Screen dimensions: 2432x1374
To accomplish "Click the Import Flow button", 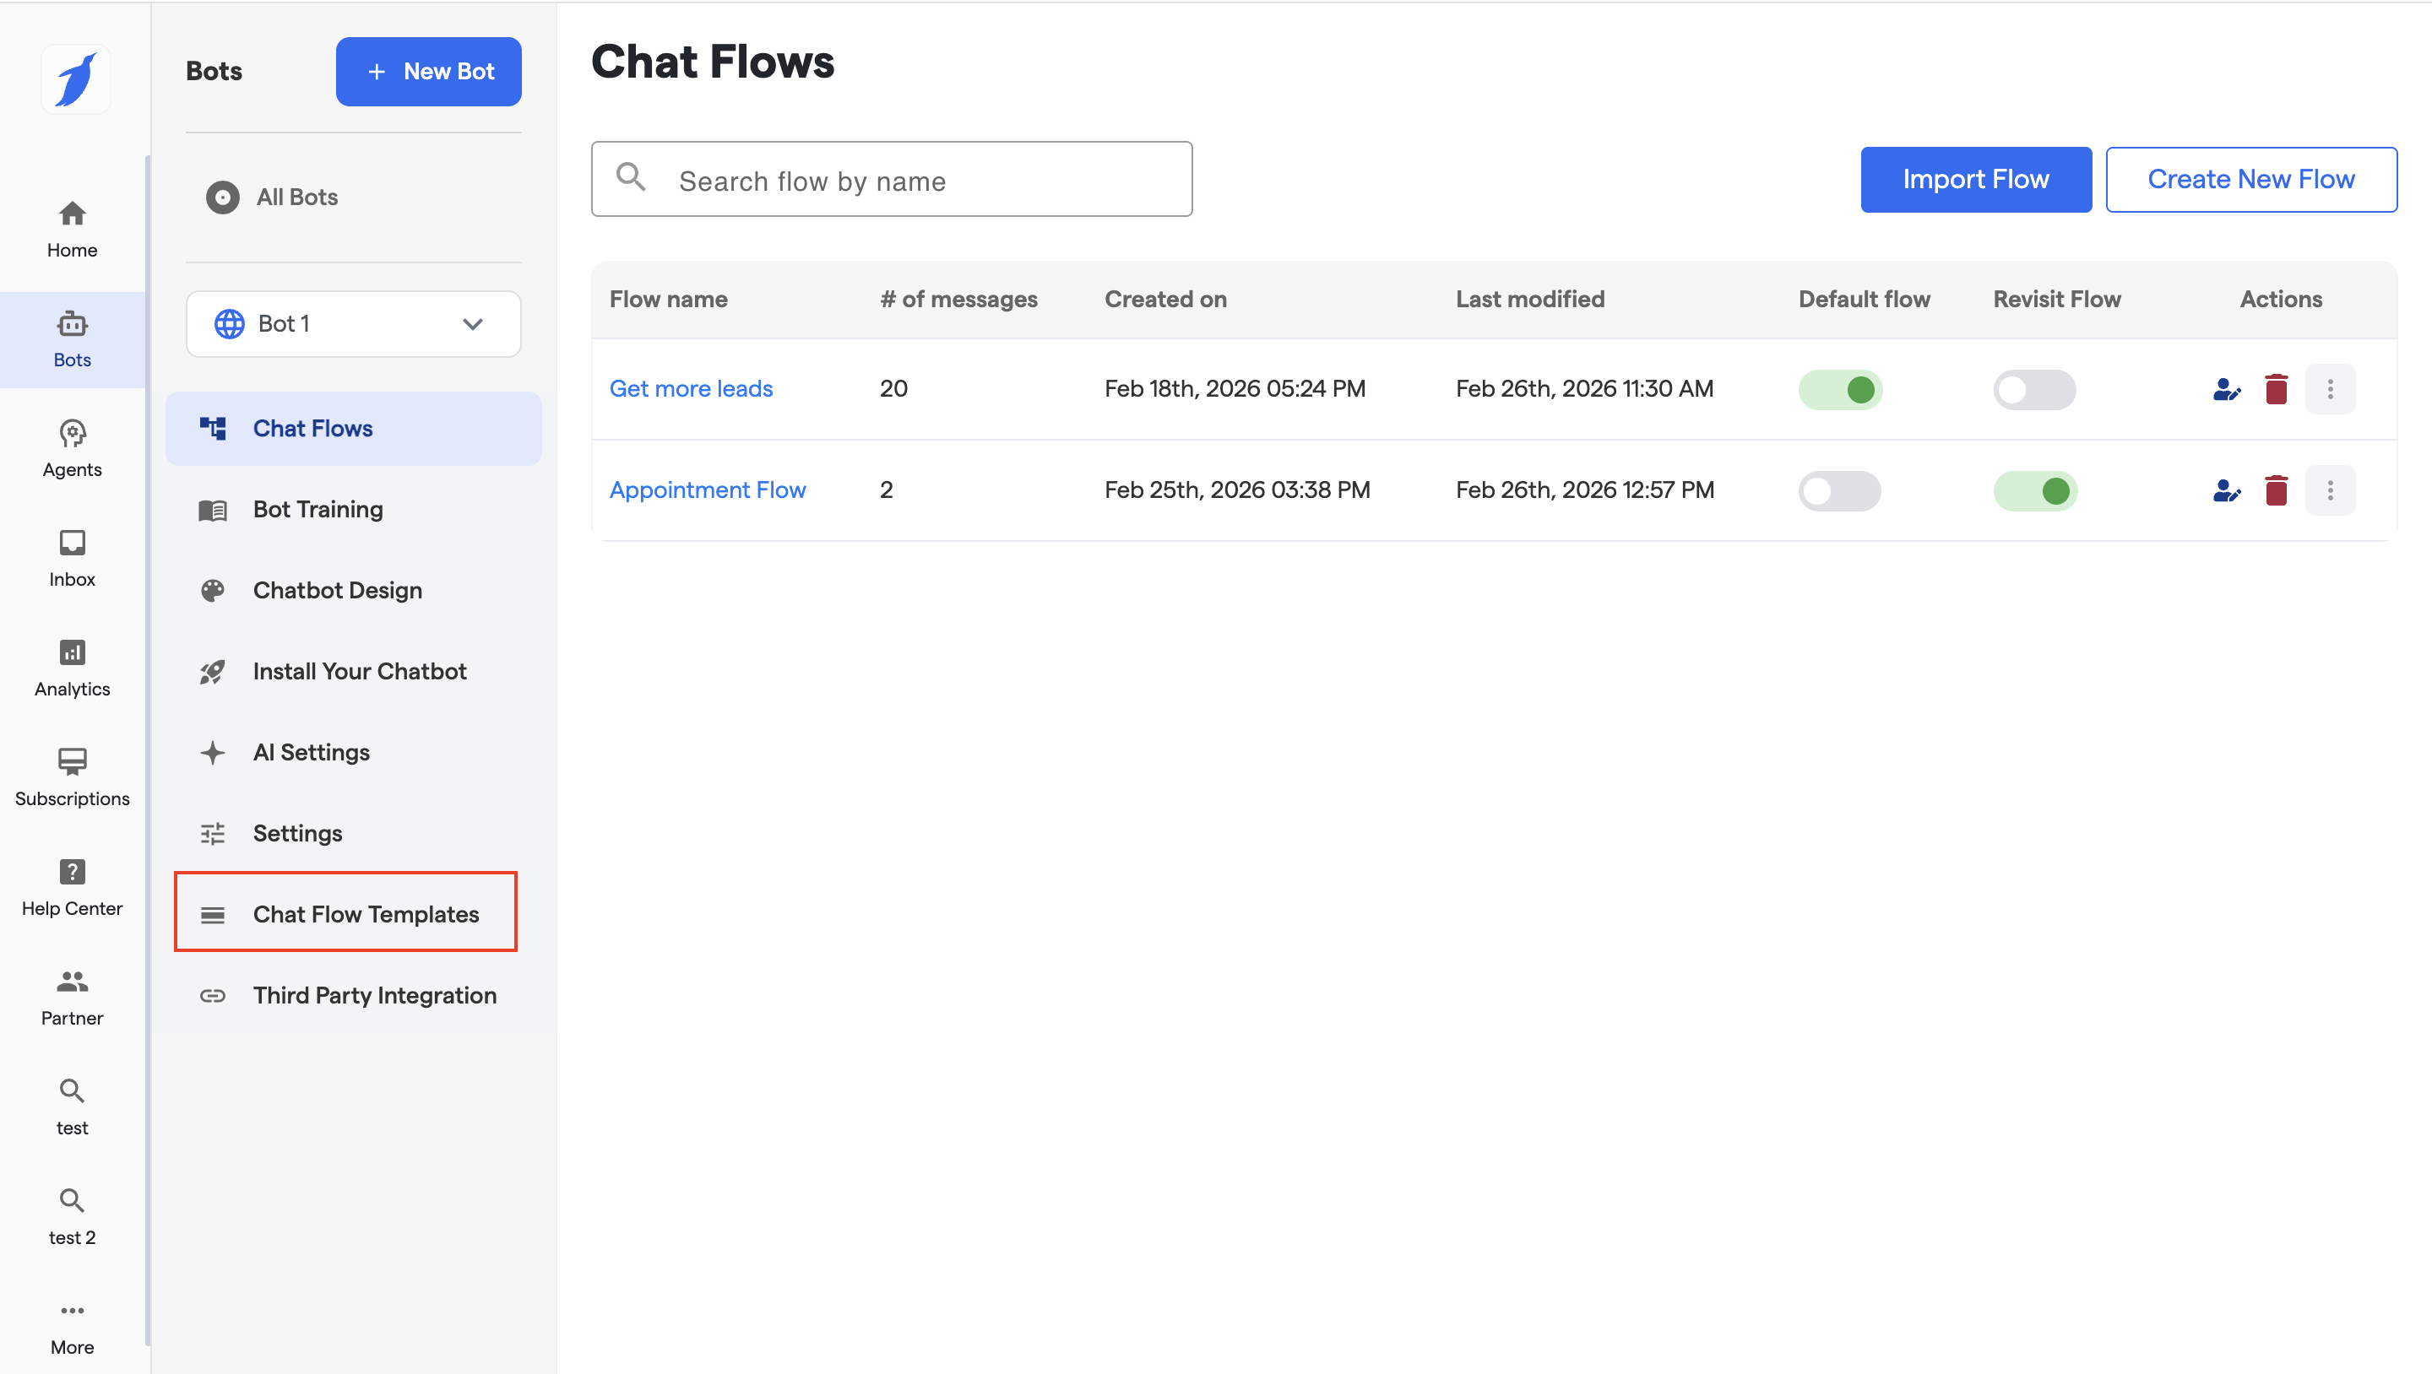I will click(1975, 179).
